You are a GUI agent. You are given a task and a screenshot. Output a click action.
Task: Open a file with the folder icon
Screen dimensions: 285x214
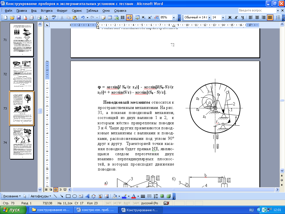click(x=12, y=18)
